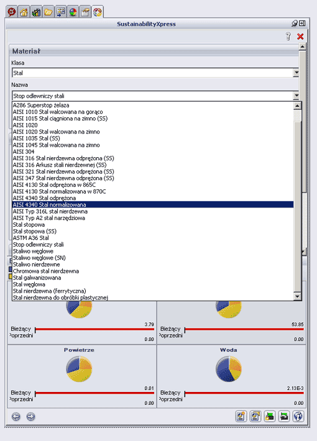Select 'Stal nierdzewna (ferrytyczna)'

[153, 291]
